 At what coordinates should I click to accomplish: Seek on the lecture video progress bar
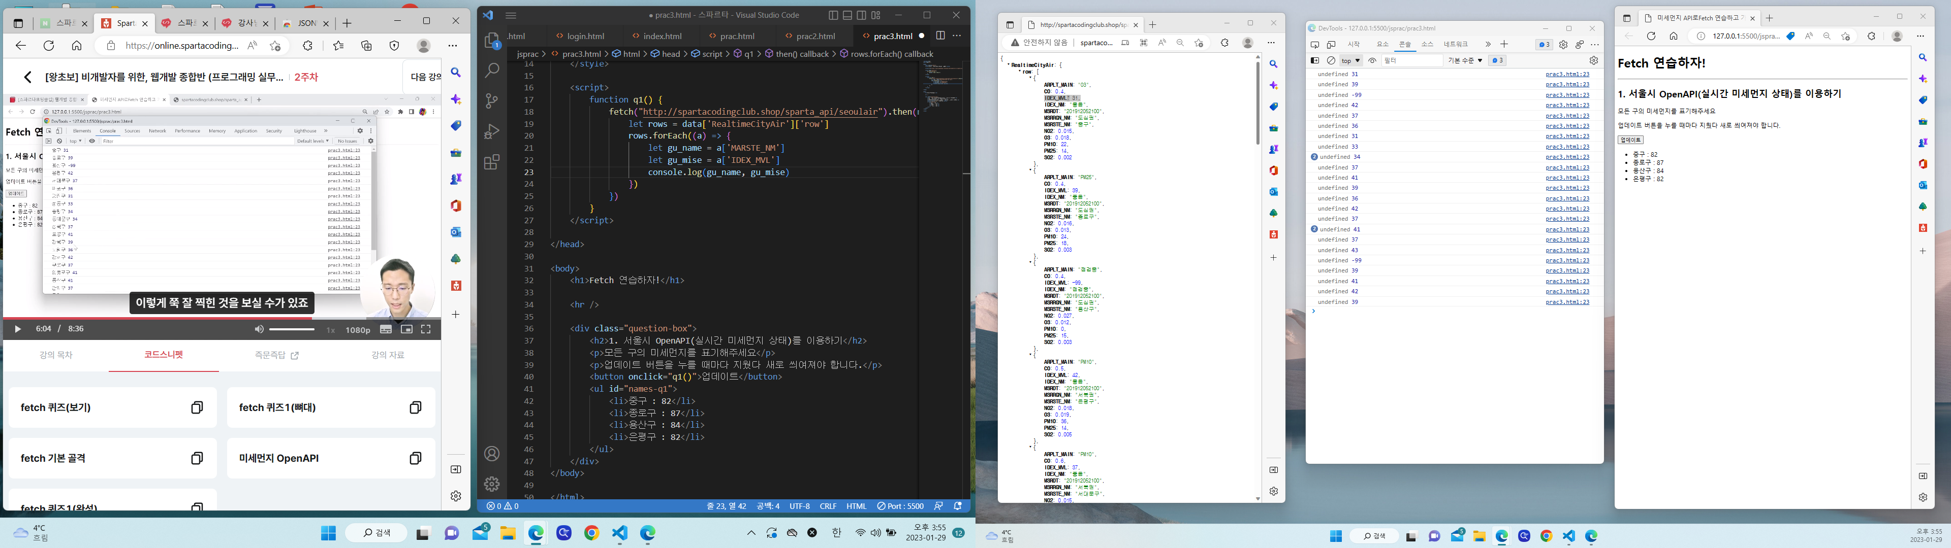click(x=222, y=318)
